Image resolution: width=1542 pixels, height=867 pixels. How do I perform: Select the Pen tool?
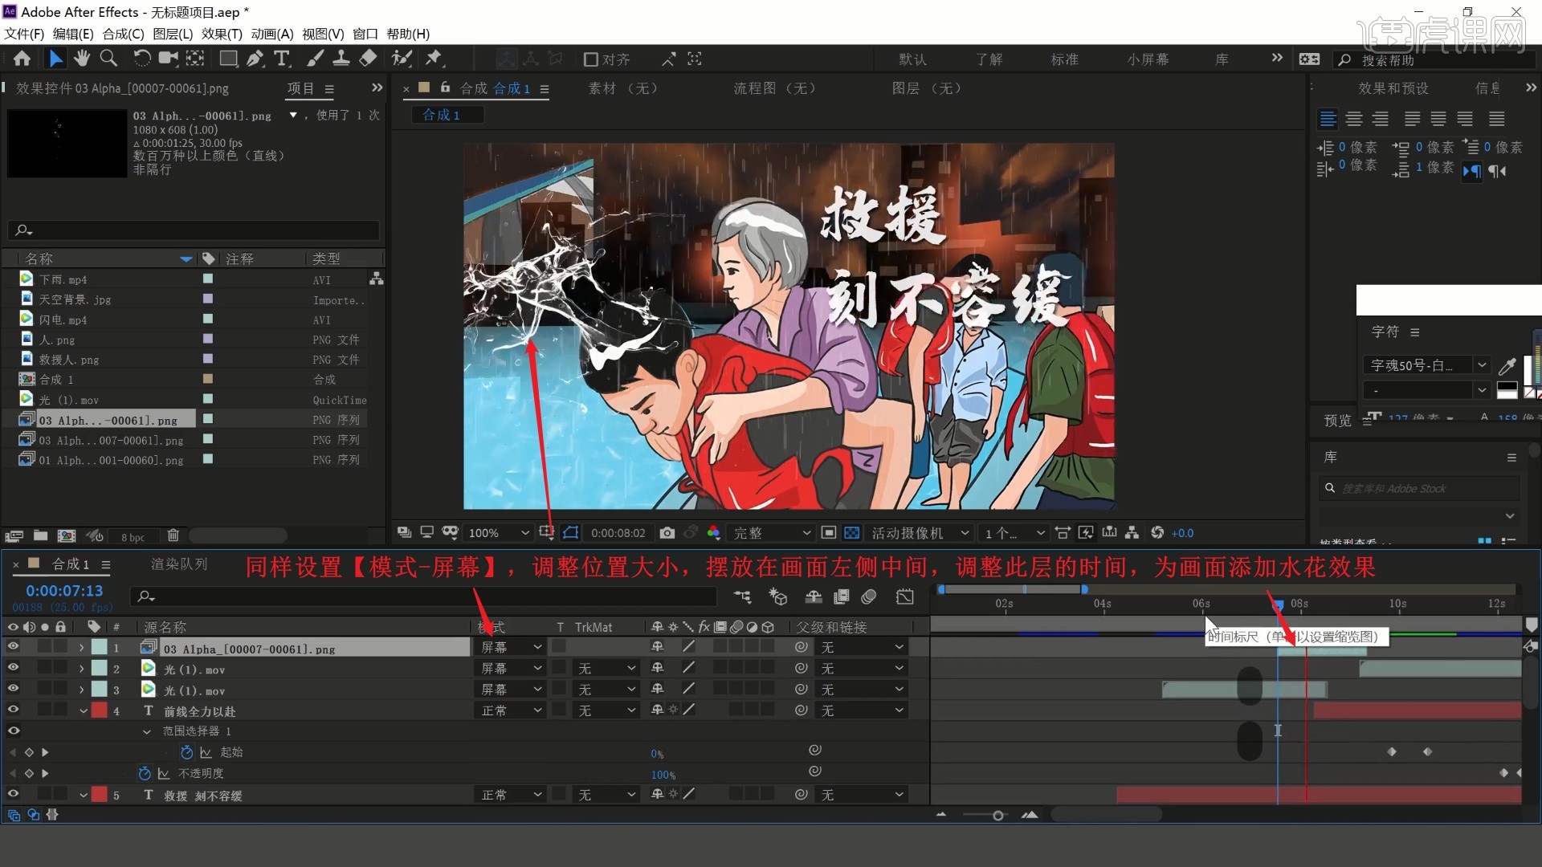point(255,59)
